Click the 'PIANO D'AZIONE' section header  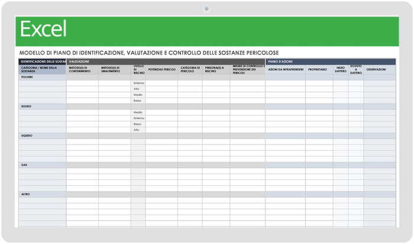point(331,62)
